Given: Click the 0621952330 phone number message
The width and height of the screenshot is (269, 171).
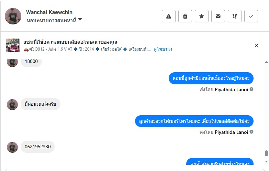Looking at the screenshot, I should click(38, 147).
